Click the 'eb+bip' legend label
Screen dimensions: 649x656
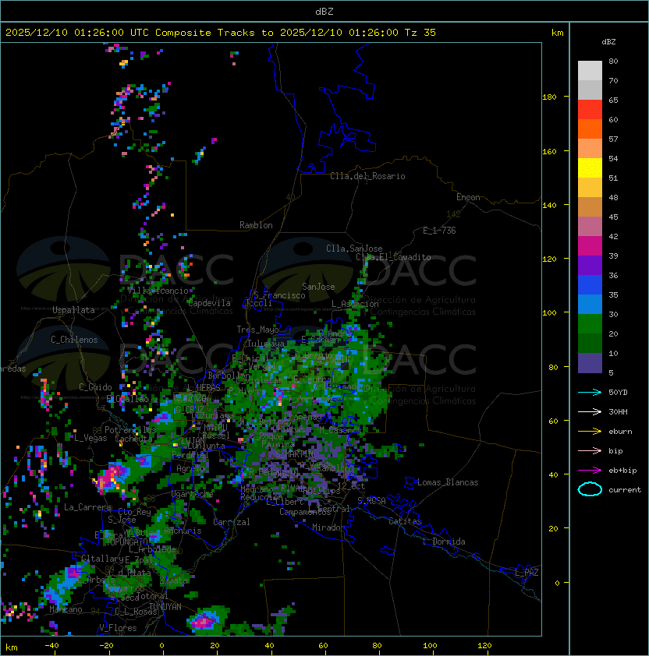click(622, 471)
